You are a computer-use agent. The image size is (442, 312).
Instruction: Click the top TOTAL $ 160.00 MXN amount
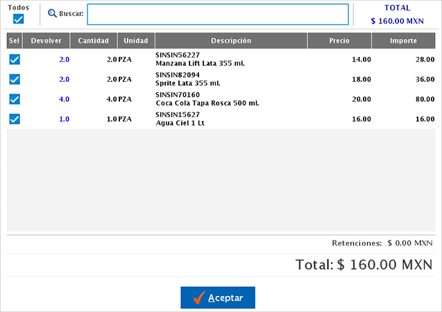(x=397, y=21)
